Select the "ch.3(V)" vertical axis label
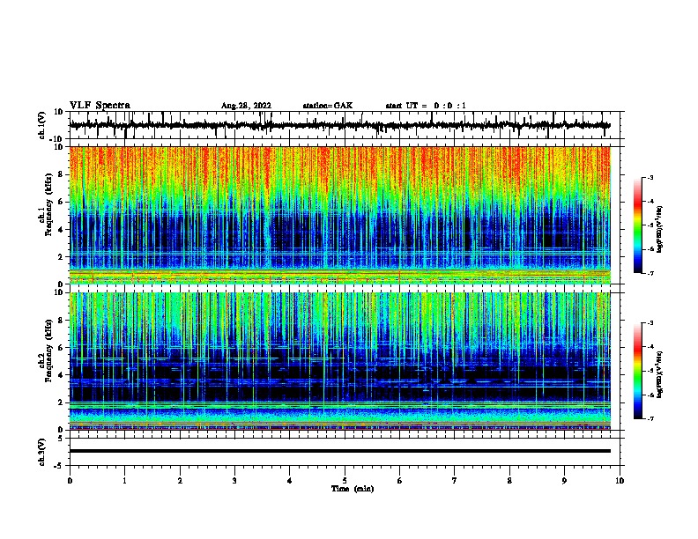Image resolution: width=698 pixels, height=539 pixels. tap(41, 452)
